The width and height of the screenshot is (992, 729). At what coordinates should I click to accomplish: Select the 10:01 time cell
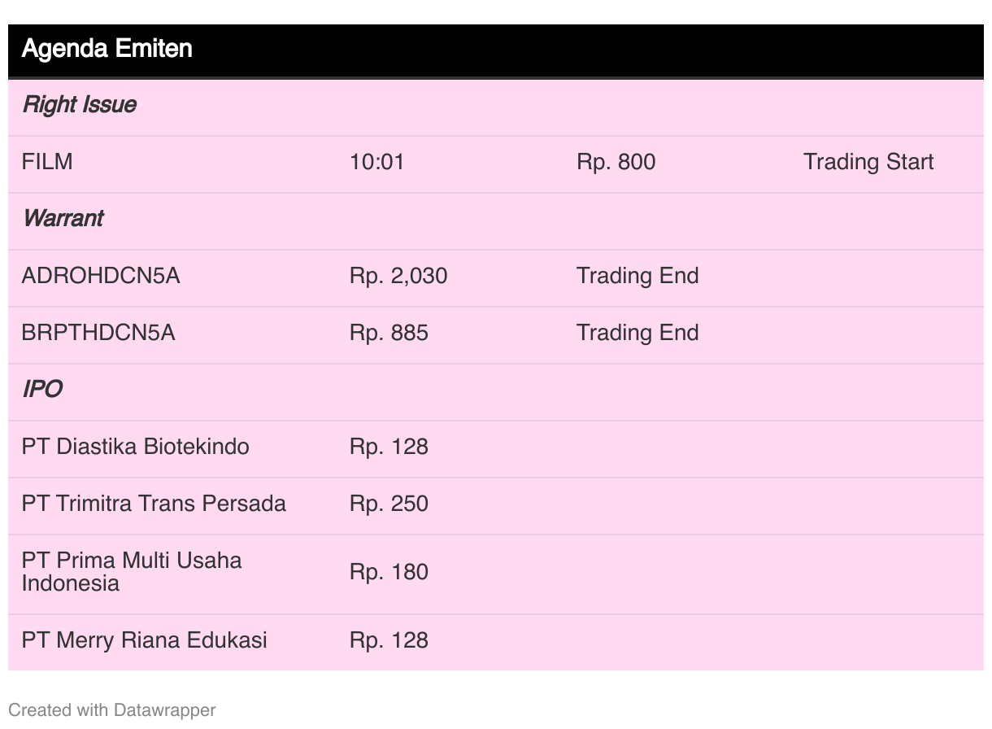[x=376, y=162]
